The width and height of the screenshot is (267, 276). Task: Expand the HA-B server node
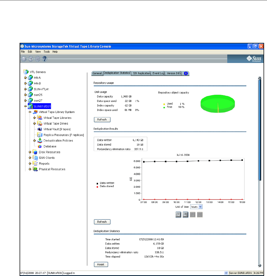(x=25, y=83)
